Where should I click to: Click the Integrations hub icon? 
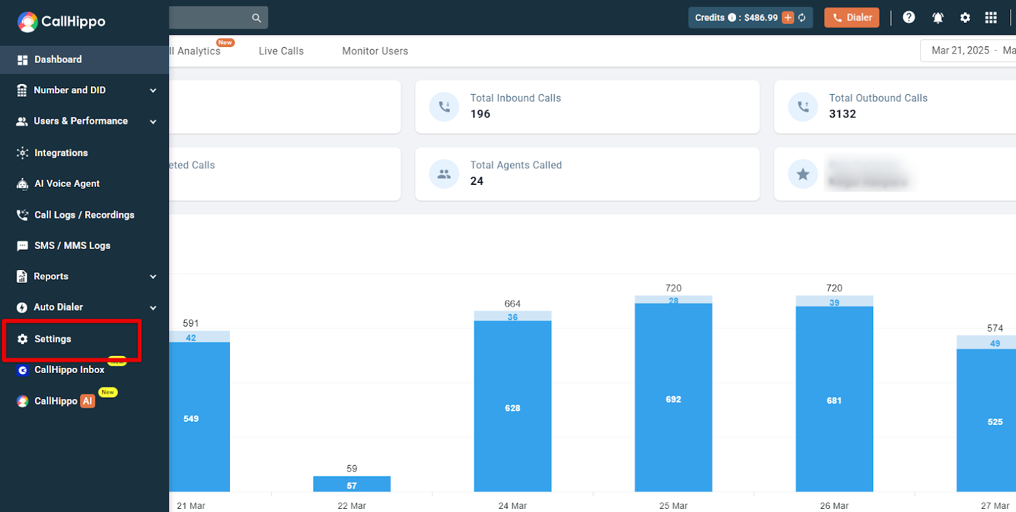[22, 153]
